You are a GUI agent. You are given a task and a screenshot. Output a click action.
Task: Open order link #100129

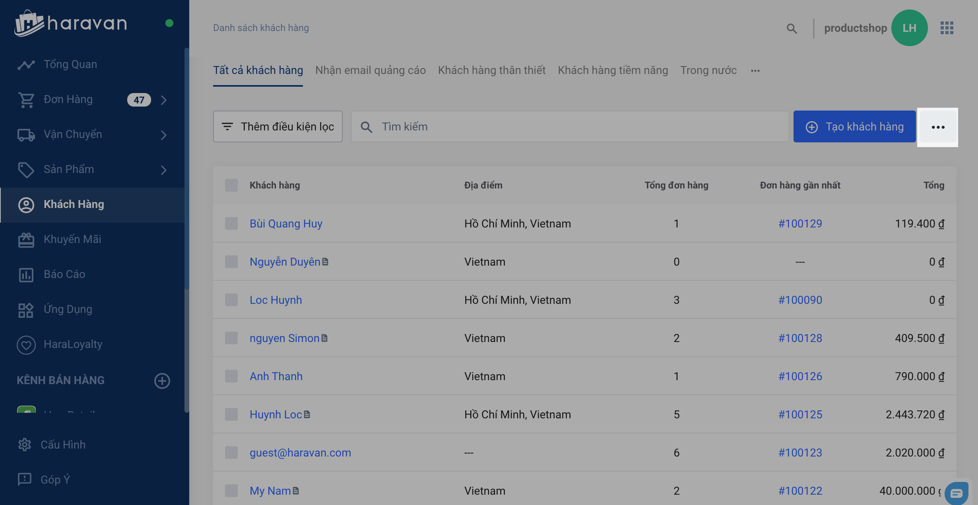click(800, 223)
